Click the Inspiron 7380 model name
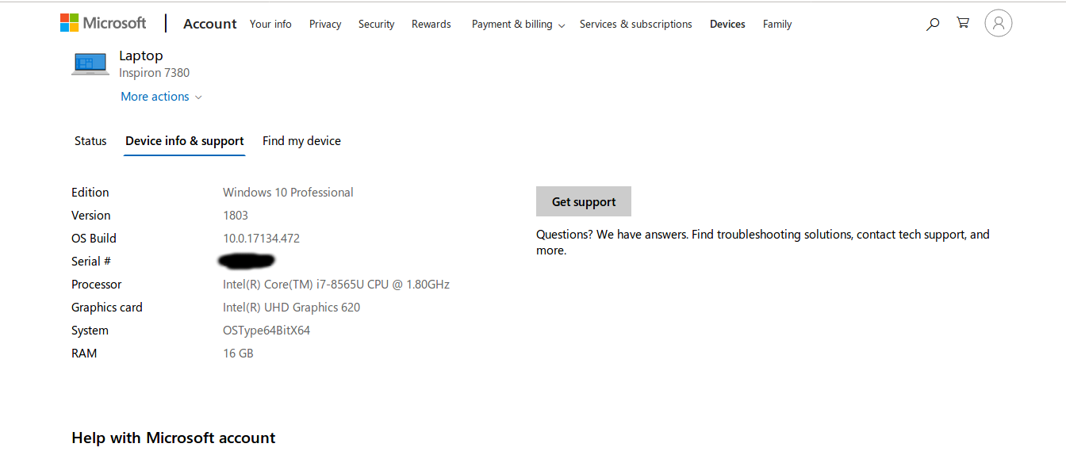Viewport: 1066px width, 455px height. [154, 73]
